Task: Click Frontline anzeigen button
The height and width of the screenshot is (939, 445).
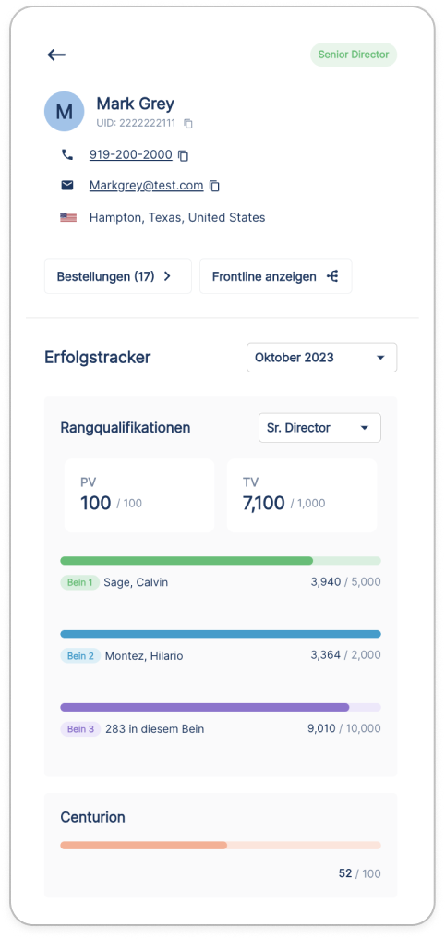Action: point(276,276)
